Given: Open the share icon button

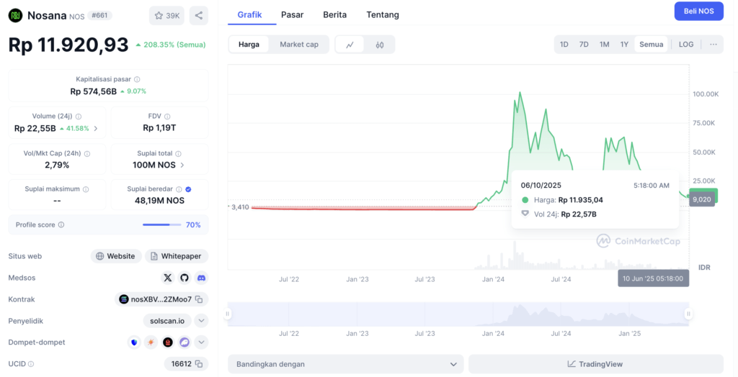Looking at the screenshot, I should tap(199, 16).
